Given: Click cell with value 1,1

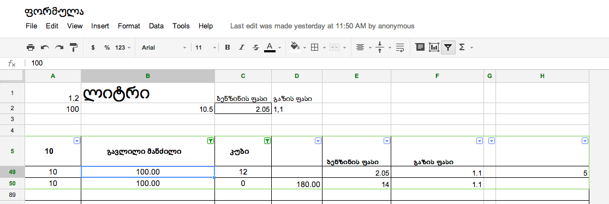Looking at the screenshot, I should [x=297, y=109].
